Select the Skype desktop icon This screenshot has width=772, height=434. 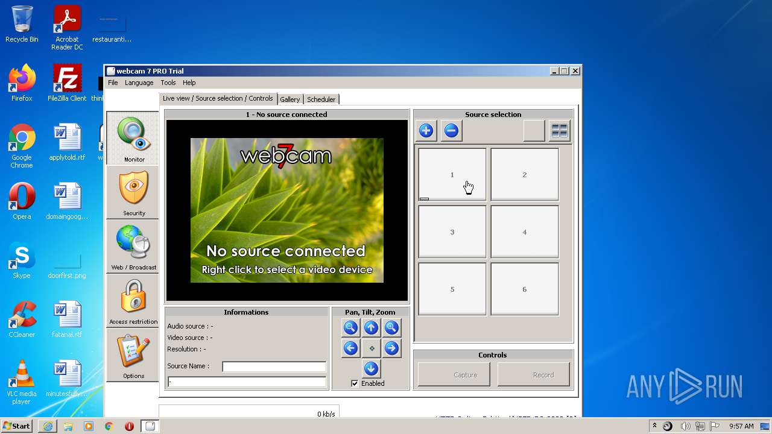[22, 260]
